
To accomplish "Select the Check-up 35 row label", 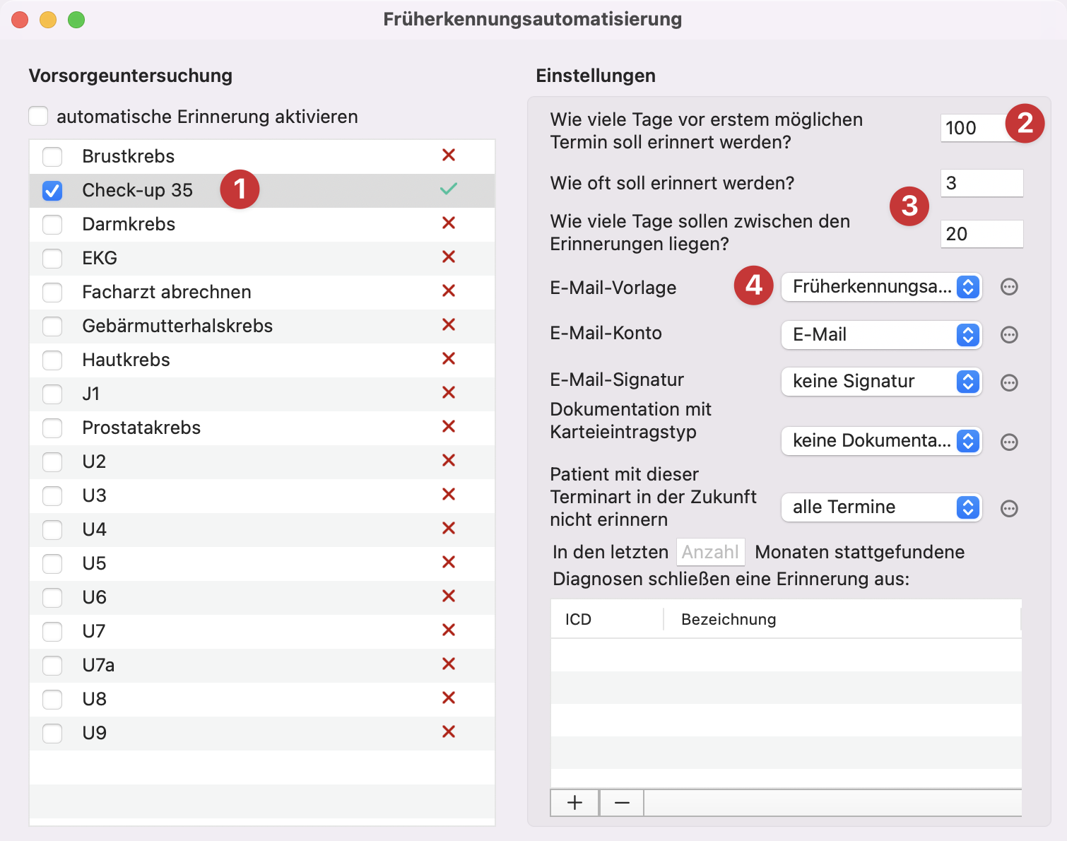I will pos(137,190).
